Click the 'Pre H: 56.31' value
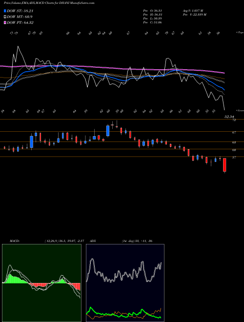This screenshot has width=244, height=322. click(x=153, y=15)
